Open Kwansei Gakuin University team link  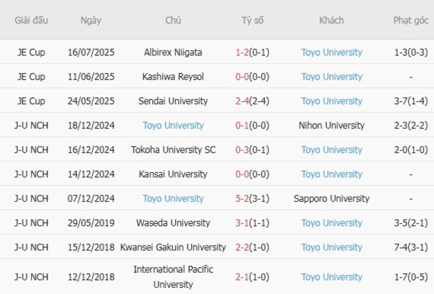(173, 247)
